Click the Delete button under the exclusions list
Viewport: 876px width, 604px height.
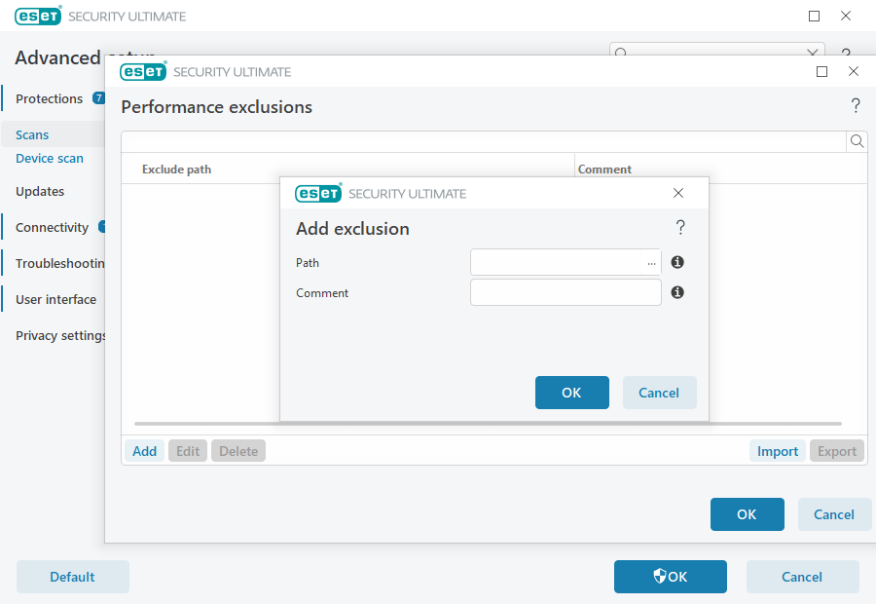point(238,451)
